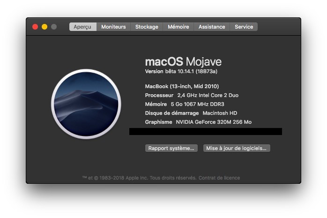Click the greyed-out zoom window button
The image size is (327, 218).
click(x=54, y=27)
